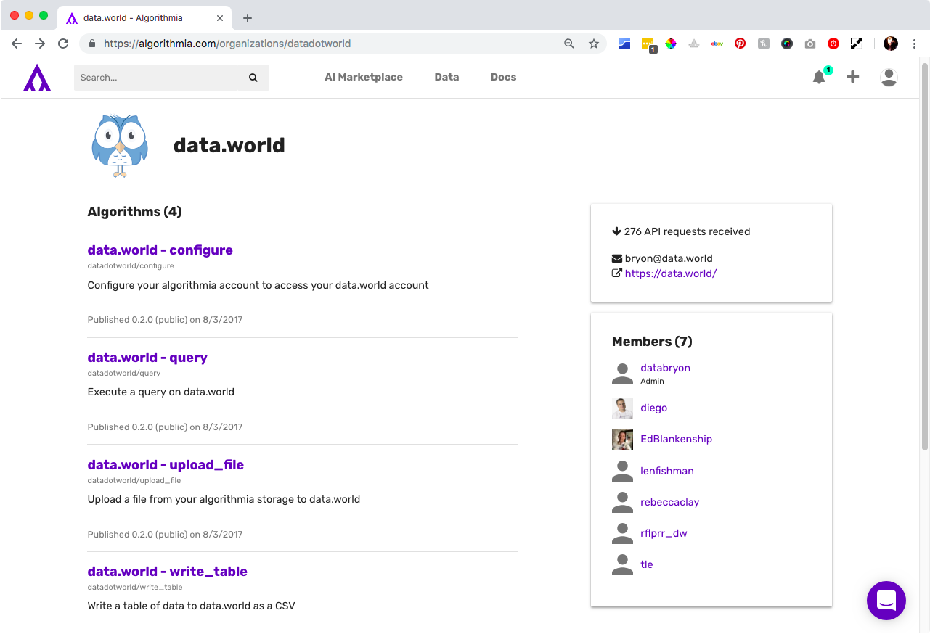Click the 'datadotworld/configure' path text

click(131, 266)
